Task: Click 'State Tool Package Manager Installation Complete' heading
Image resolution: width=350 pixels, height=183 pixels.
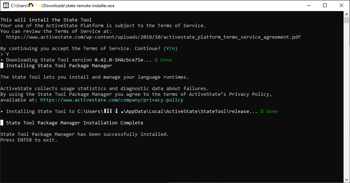Action: click(x=75, y=123)
